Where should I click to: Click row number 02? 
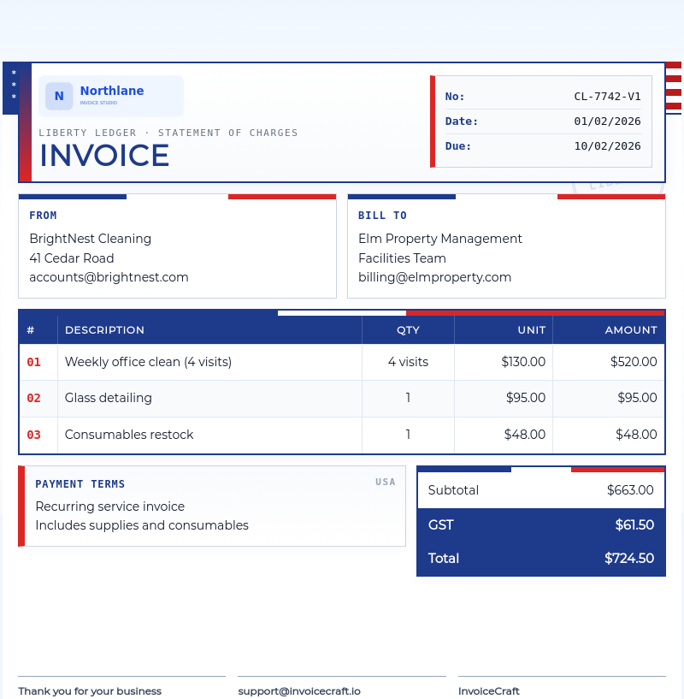(34, 398)
